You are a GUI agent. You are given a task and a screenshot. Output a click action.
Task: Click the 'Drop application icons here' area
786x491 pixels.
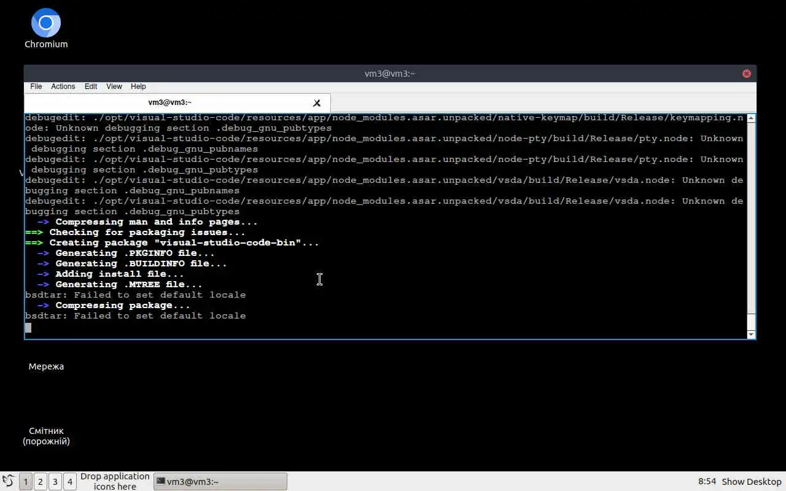pos(115,481)
